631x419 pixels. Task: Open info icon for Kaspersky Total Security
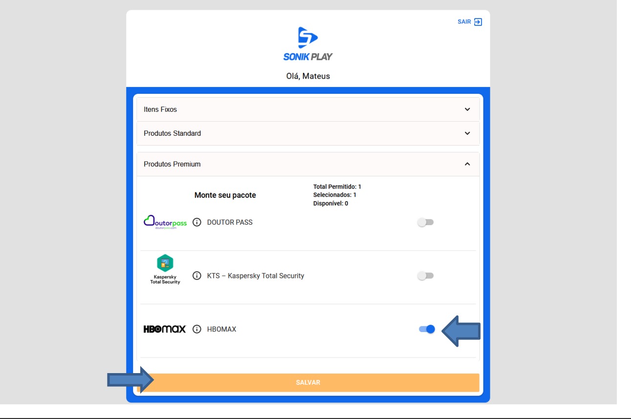[x=197, y=276]
